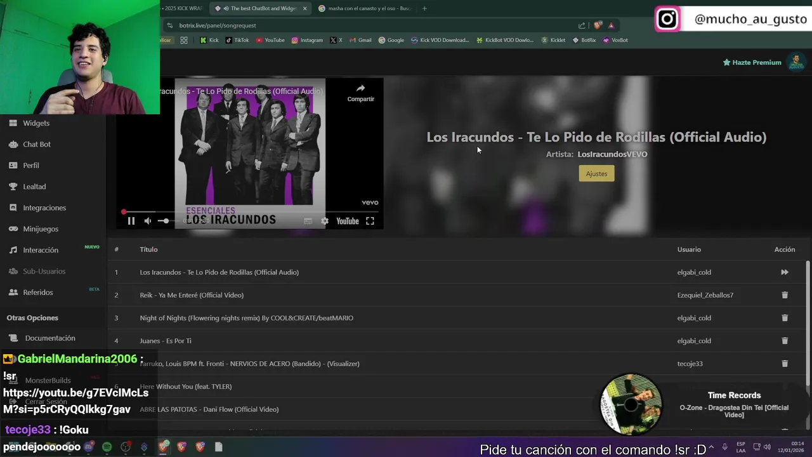This screenshot has height=457, width=812.
Task: Delete Night of Nights remix from queue
Action: 785,318
